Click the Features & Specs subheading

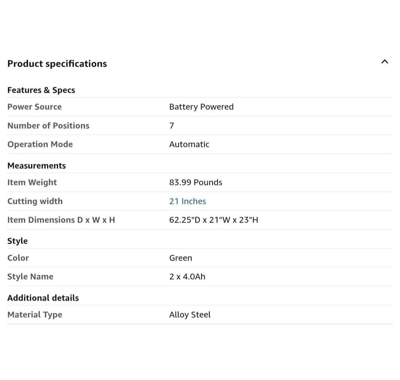tap(41, 90)
